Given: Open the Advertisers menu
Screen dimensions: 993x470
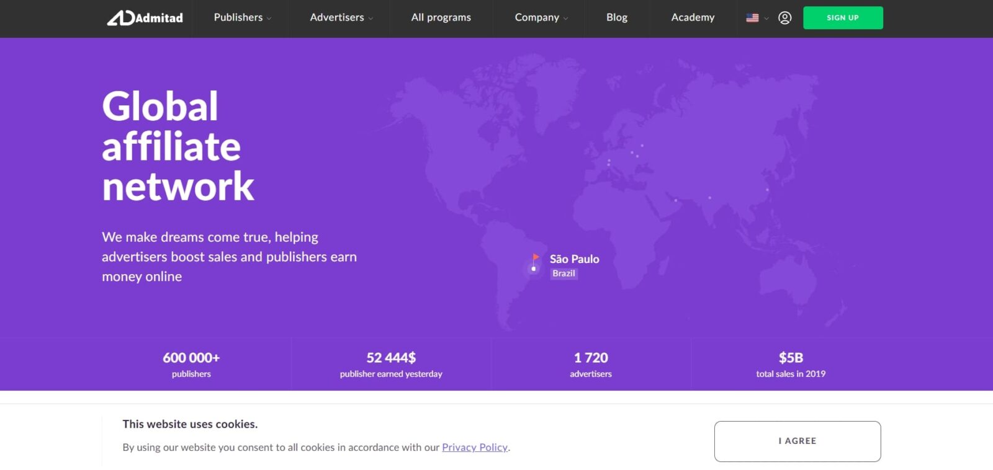Looking at the screenshot, I should coord(337,17).
